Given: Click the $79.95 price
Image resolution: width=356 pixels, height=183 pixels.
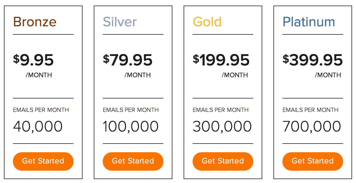Looking at the screenshot, I should [x=128, y=60].
